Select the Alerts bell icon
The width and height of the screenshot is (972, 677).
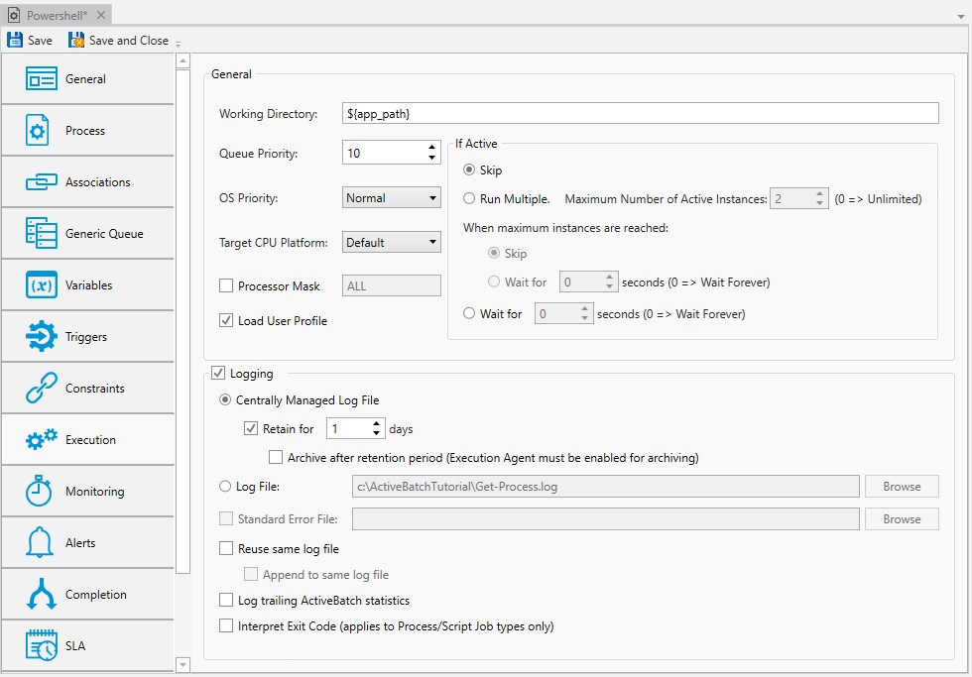tap(40, 543)
